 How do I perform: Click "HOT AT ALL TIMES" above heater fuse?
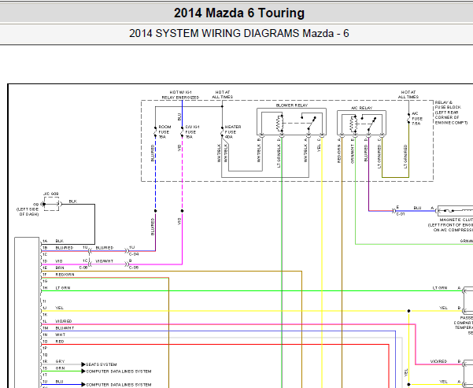click(x=222, y=94)
